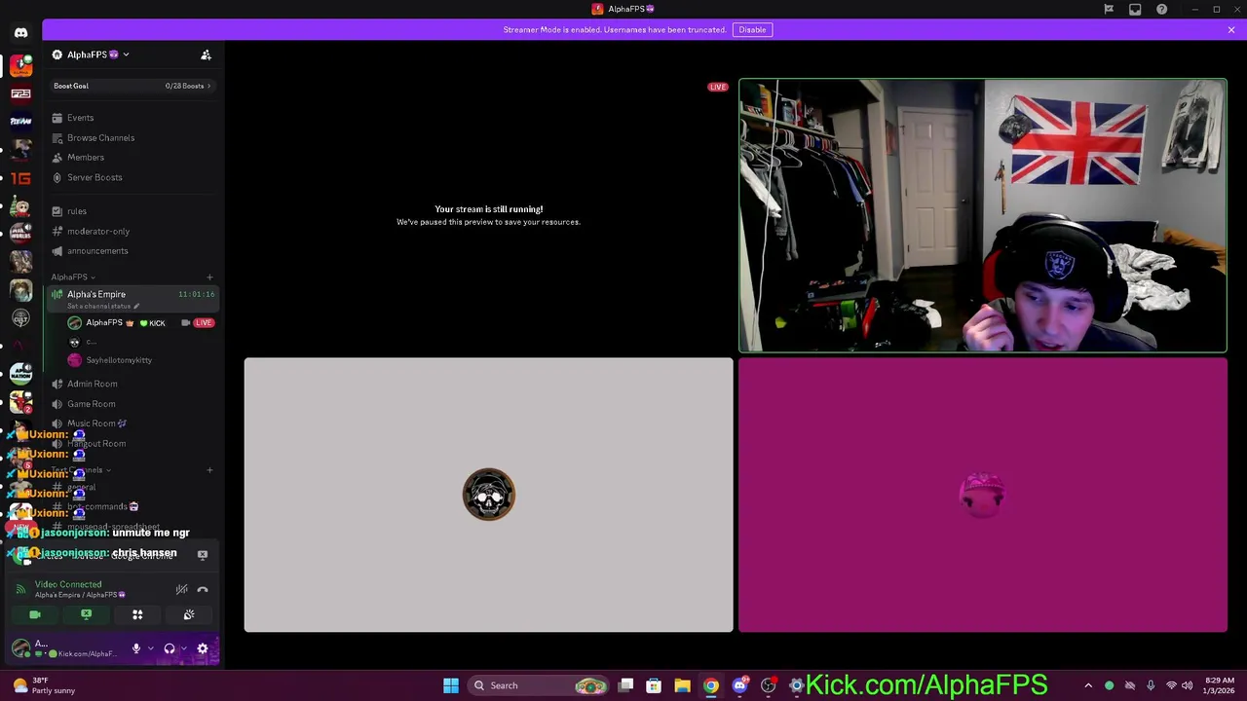
Task: Show hidden system tray icons chevron
Action: tap(1088, 685)
